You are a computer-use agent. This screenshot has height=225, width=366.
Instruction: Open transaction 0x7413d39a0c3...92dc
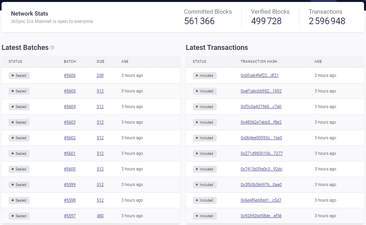(261, 169)
